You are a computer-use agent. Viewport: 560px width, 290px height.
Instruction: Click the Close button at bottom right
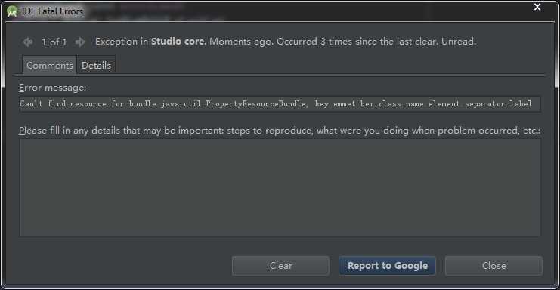pyautogui.click(x=494, y=266)
